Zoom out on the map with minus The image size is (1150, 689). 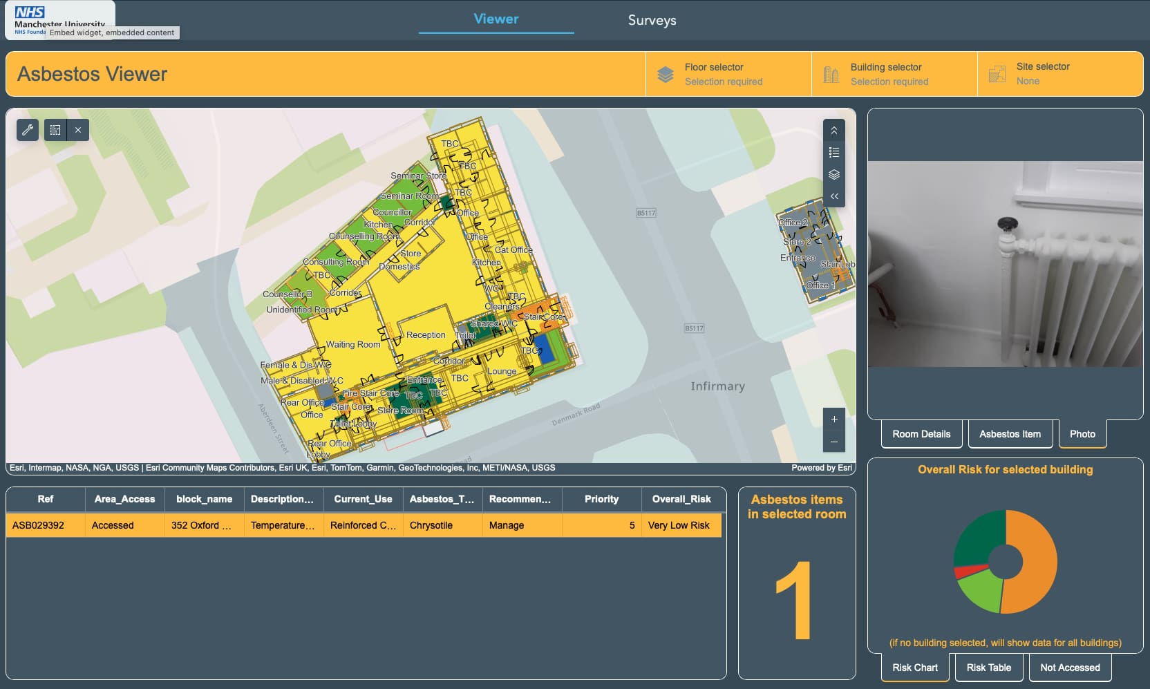(834, 442)
